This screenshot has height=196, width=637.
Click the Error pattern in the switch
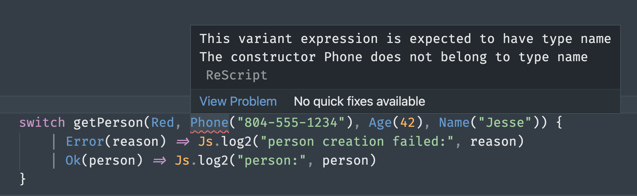(x=85, y=141)
